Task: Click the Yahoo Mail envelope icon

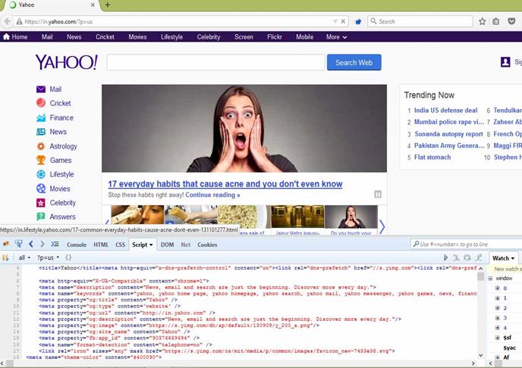Action: (41, 89)
